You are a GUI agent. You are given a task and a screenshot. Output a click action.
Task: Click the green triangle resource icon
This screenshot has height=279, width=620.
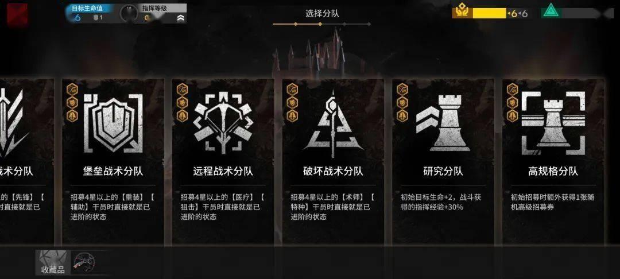pos(550,11)
